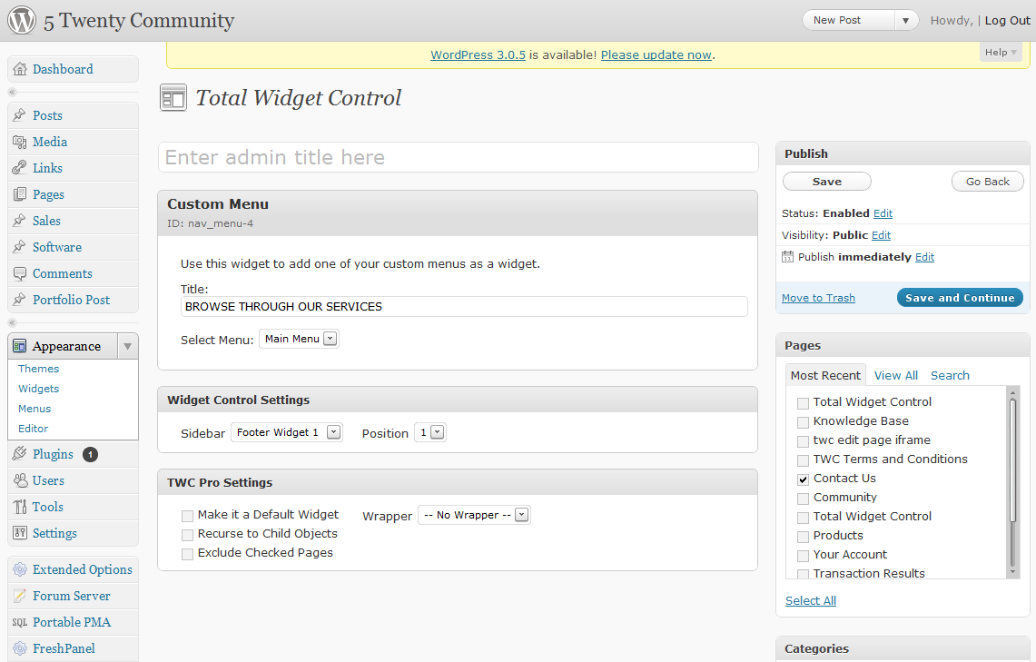Click the Media icon in sidebar
This screenshot has height=662, width=1036.
(20, 142)
